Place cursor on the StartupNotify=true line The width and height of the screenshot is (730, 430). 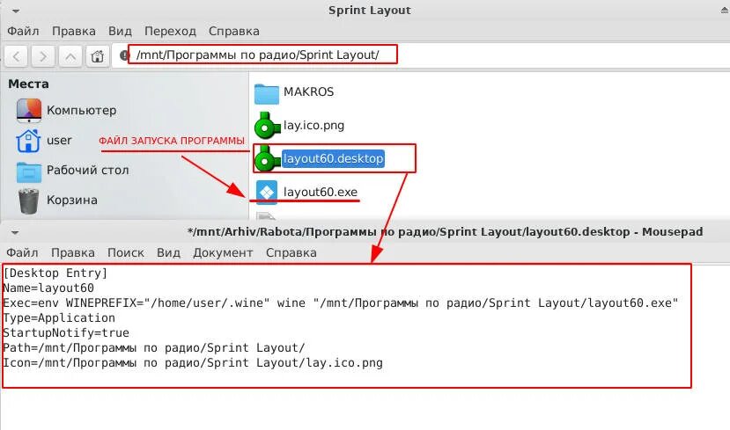pos(66,332)
